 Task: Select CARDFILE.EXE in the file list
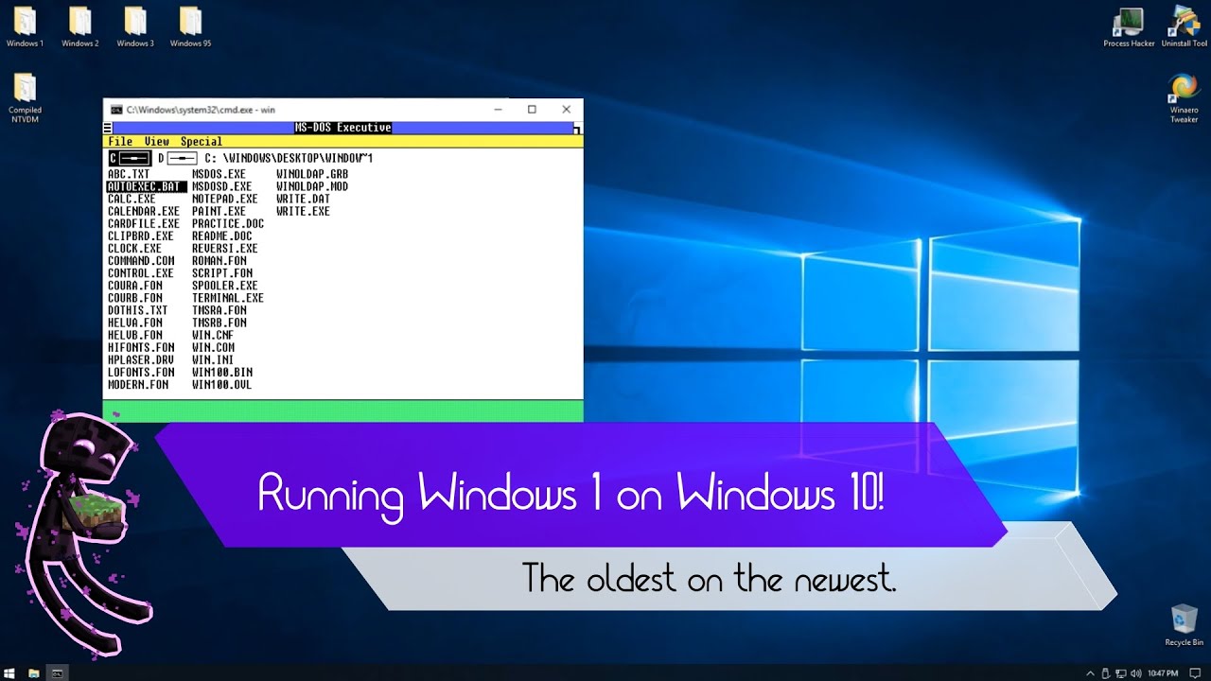click(x=144, y=223)
